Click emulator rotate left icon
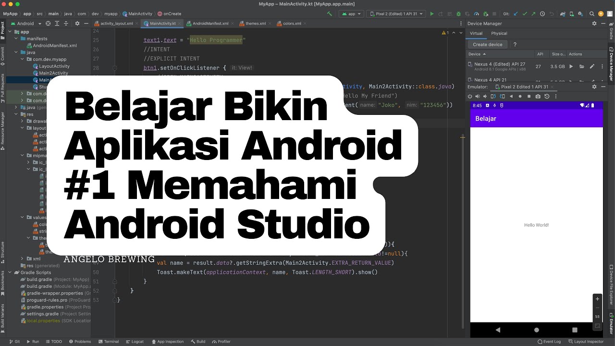615x346 pixels. [493, 96]
